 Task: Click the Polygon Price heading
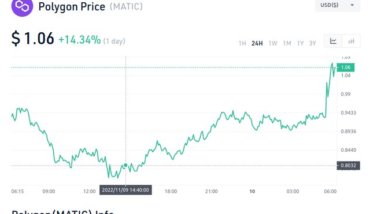(72, 6)
